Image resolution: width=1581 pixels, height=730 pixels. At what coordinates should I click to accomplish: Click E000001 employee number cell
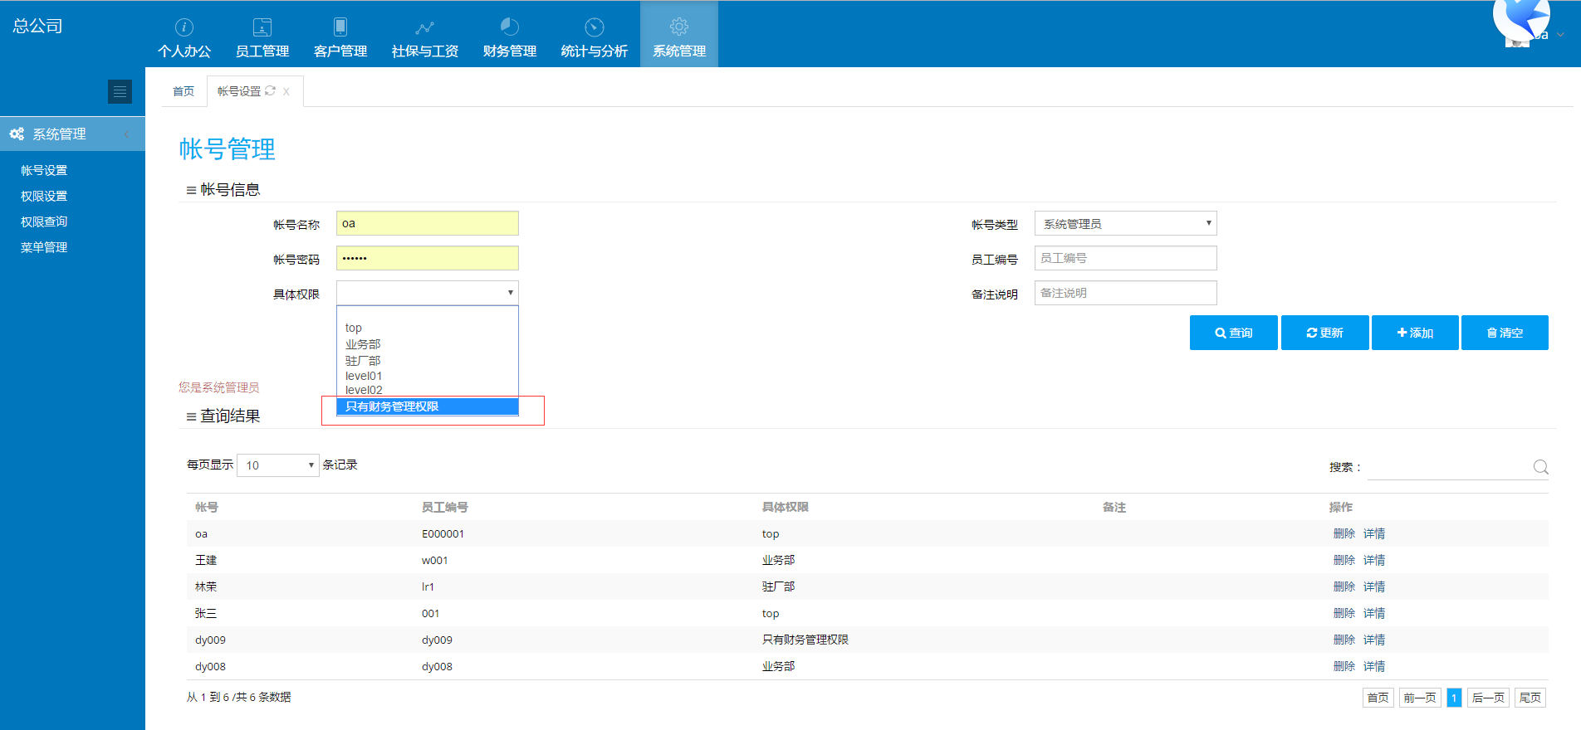(443, 533)
